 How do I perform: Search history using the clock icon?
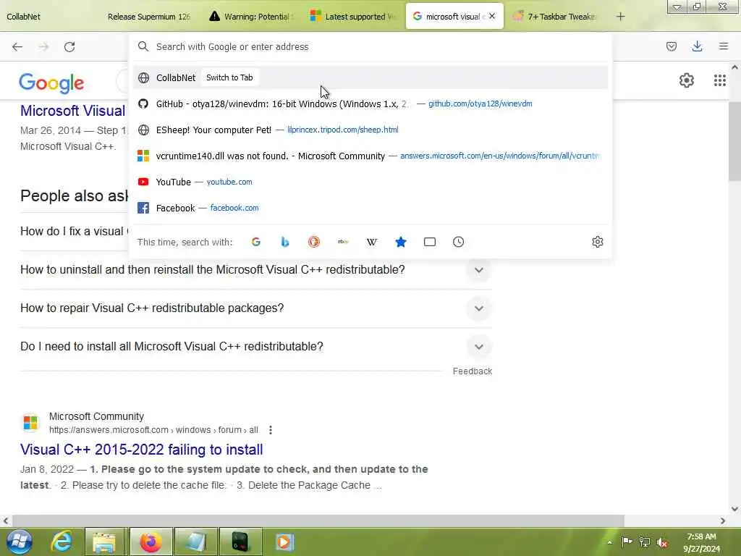pyautogui.click(x=458, y=242)
